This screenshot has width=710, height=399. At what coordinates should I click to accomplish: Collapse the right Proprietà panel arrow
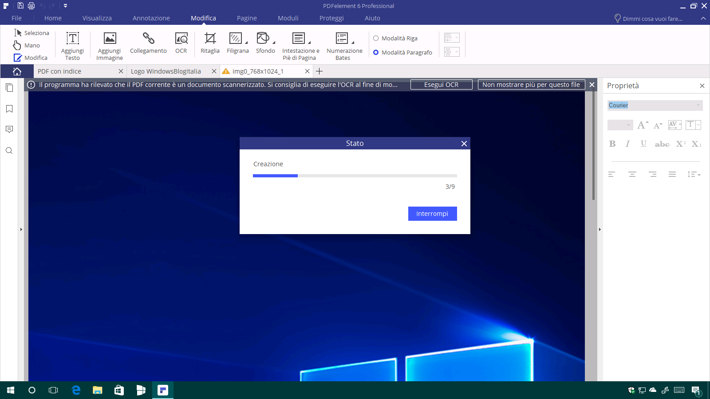coord(600,230)
